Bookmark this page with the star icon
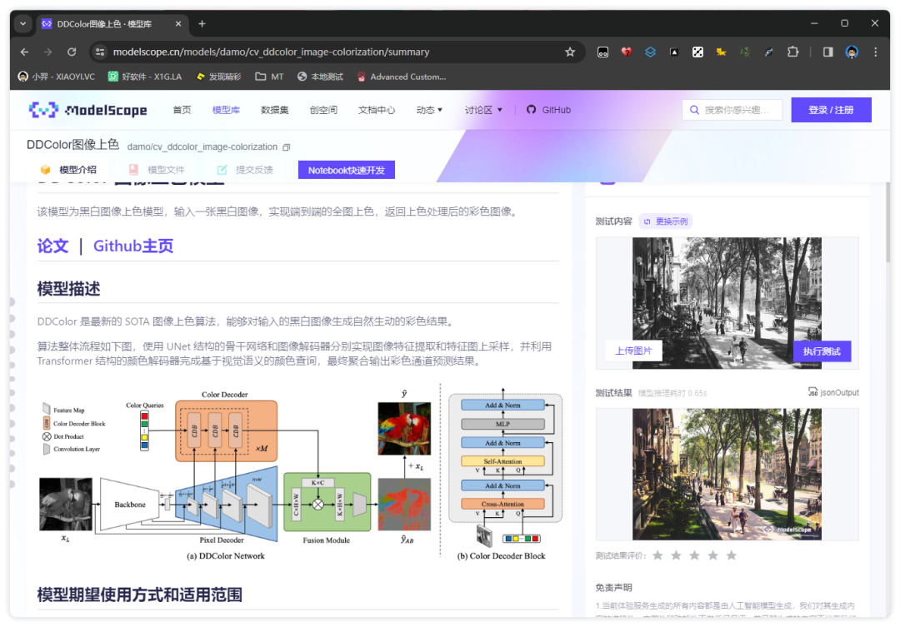 click(x=570, y=52)
